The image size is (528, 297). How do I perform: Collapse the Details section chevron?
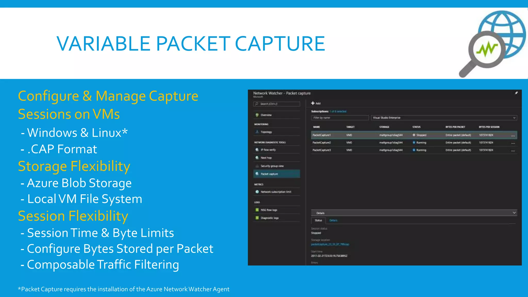coord(514,213)
